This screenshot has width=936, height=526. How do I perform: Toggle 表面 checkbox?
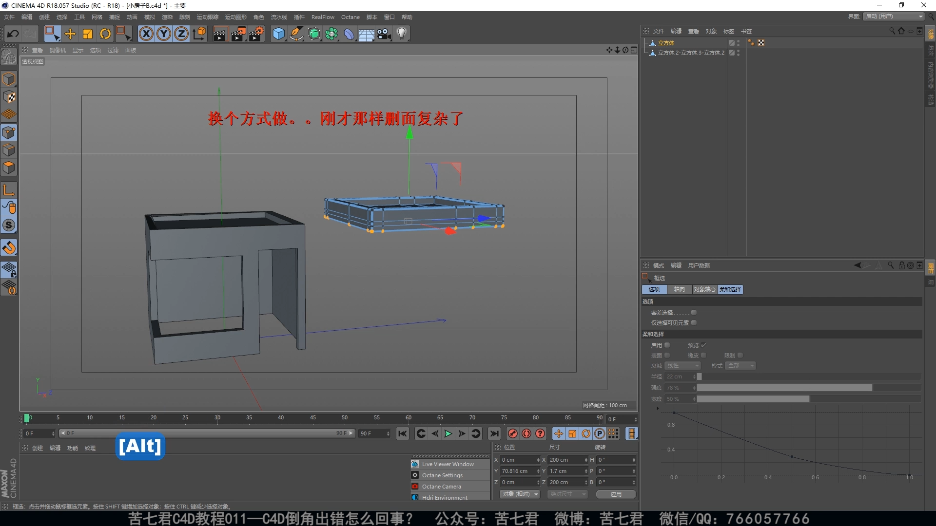click(667, 356)
